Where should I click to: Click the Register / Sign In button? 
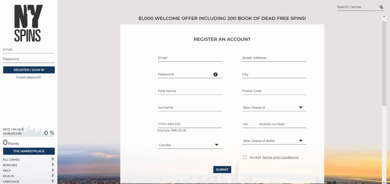tap(29, 70)
